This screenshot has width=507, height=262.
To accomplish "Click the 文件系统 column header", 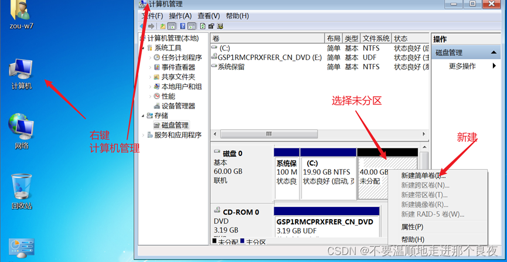I will [376, 39].
